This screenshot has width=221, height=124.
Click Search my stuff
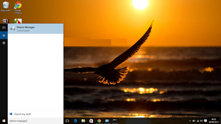(36, 114)
